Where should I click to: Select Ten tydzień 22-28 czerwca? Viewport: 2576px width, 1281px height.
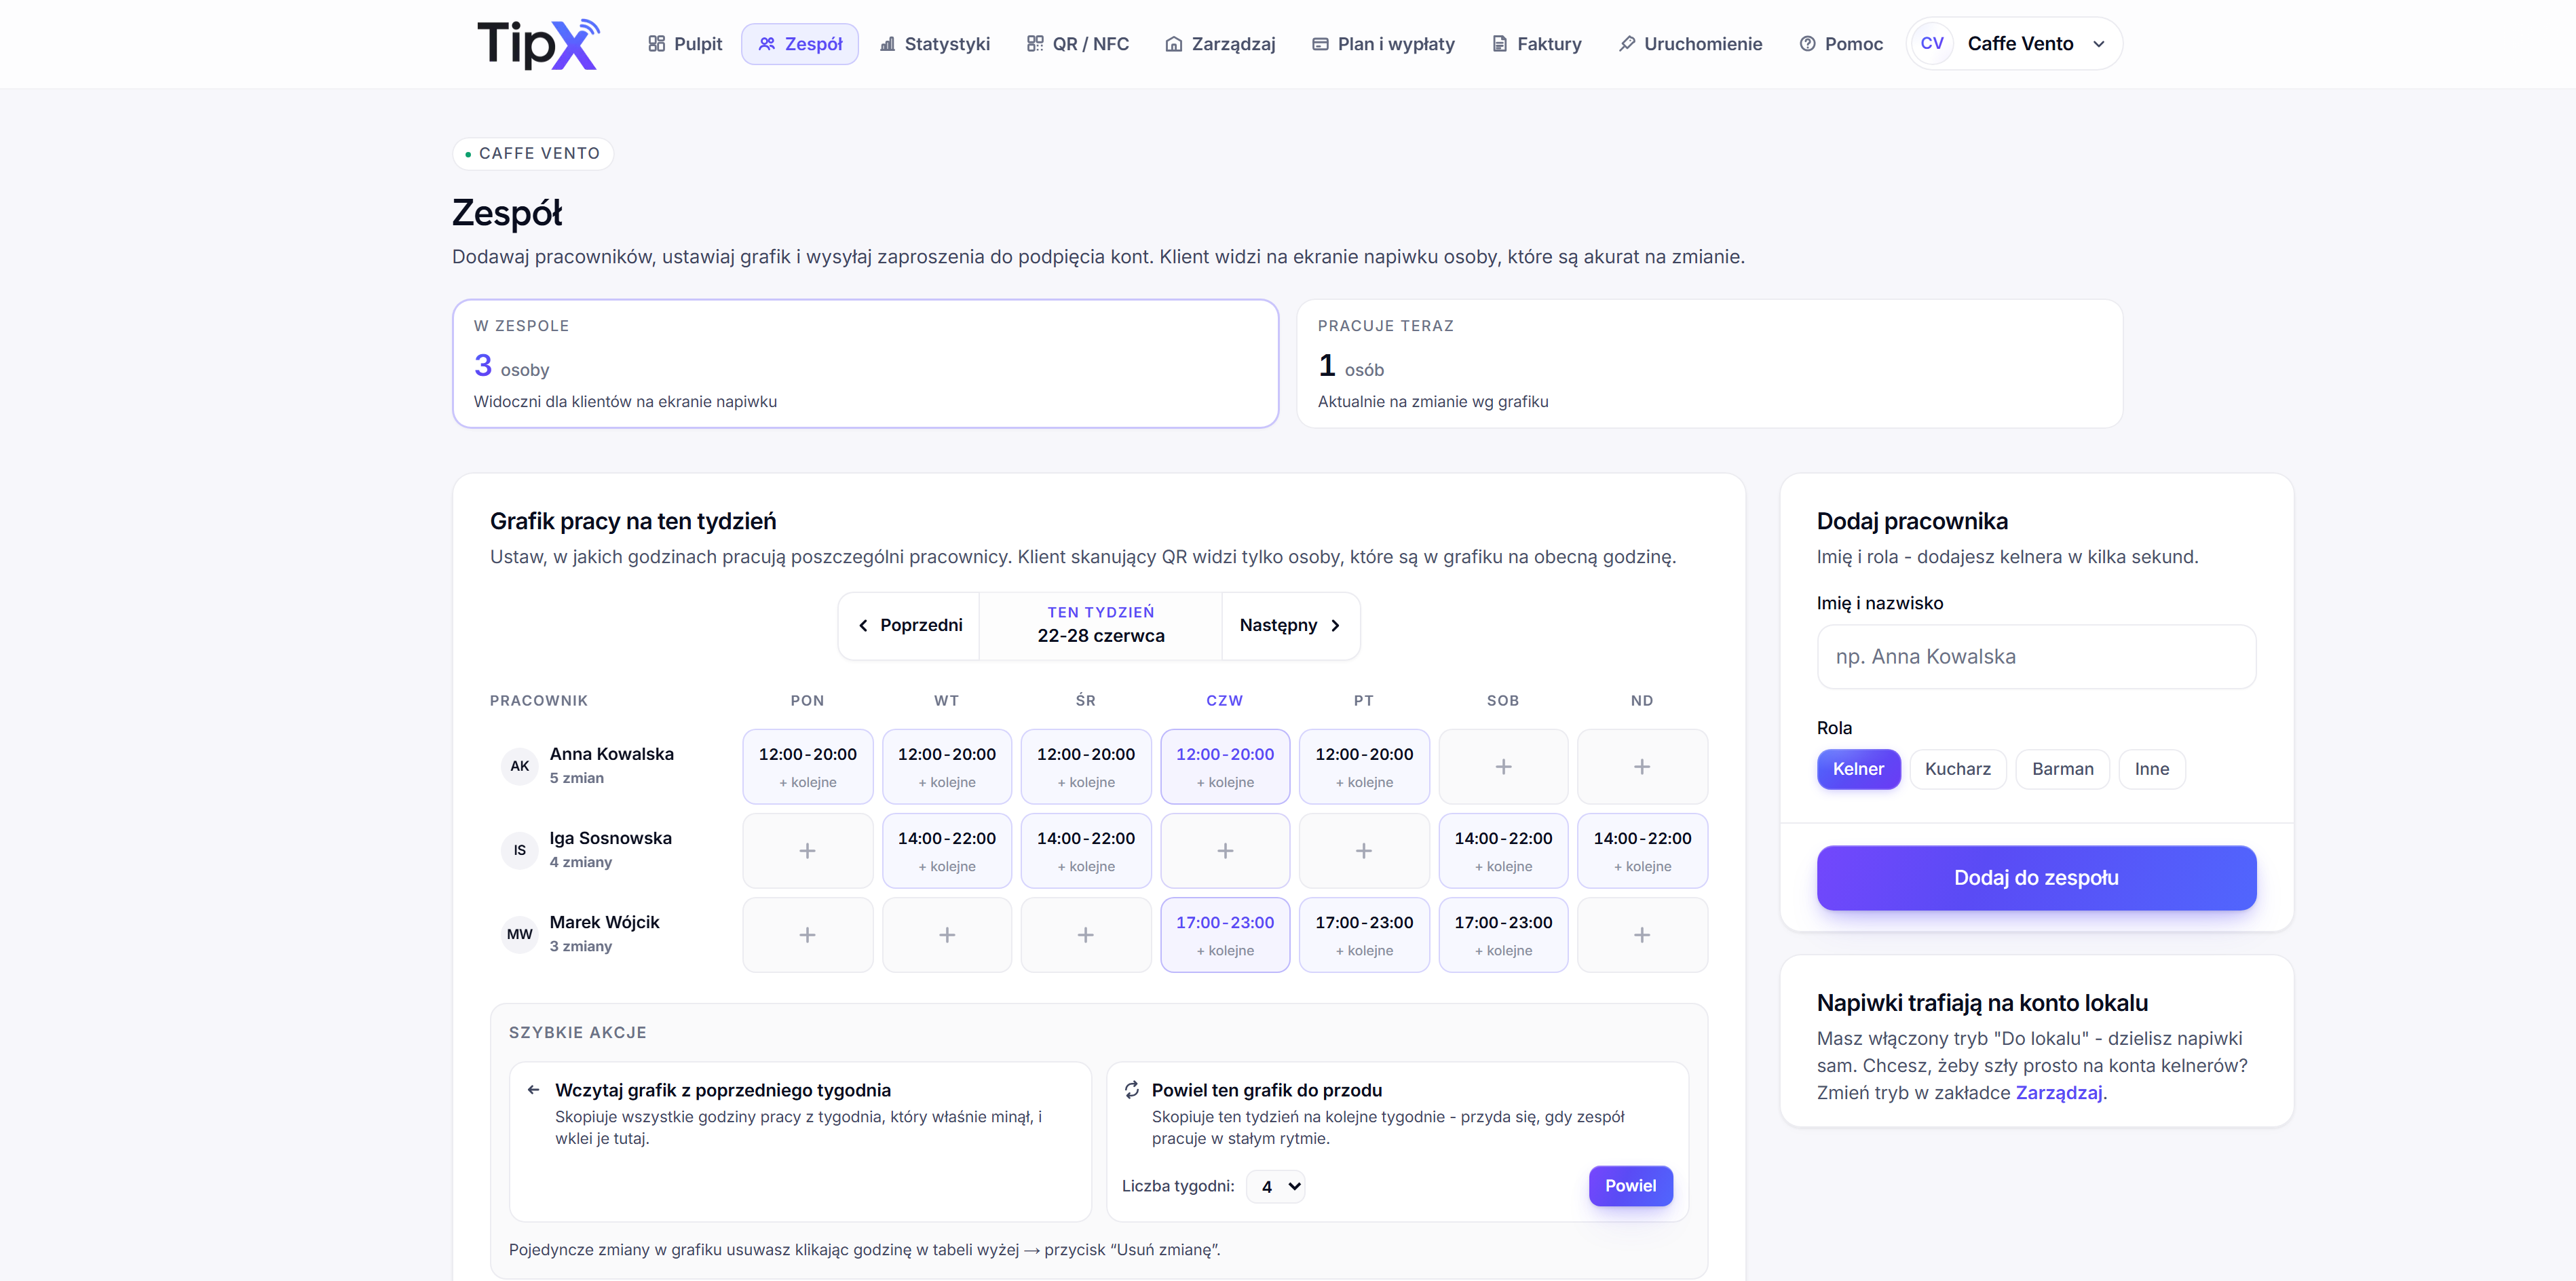coord(1100,626)
